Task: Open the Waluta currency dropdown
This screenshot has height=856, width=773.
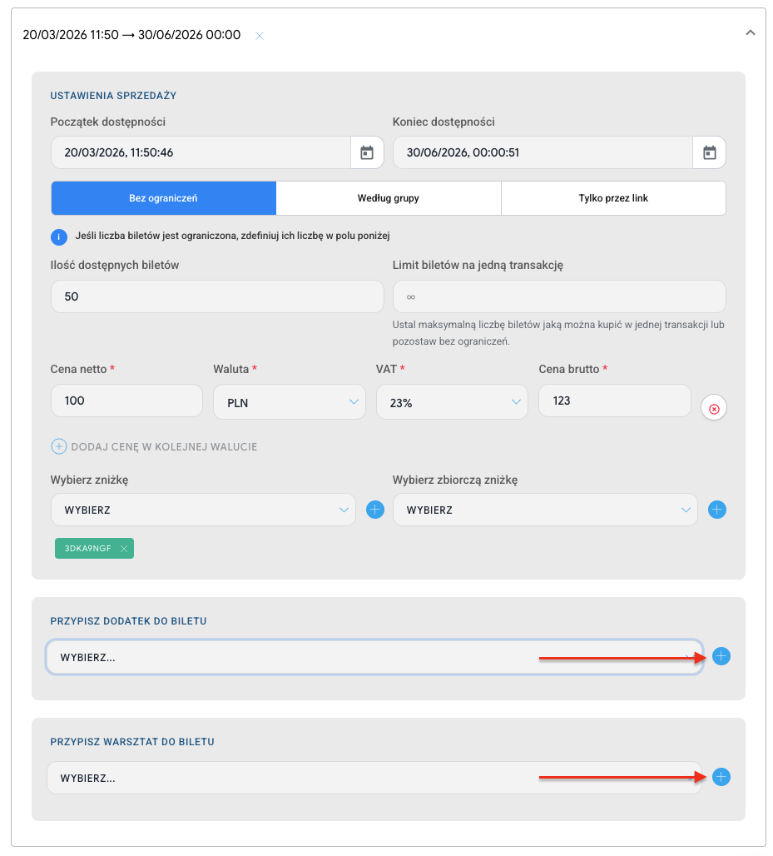Action: 289,402
